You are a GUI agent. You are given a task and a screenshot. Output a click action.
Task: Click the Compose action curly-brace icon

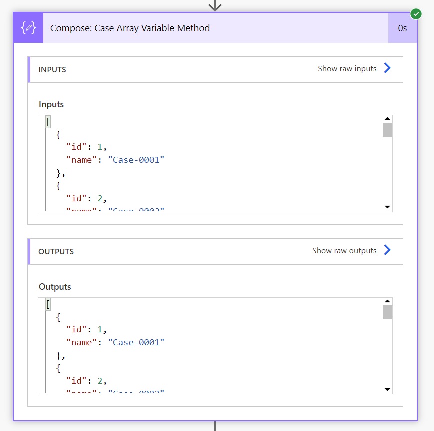point(28,28)
